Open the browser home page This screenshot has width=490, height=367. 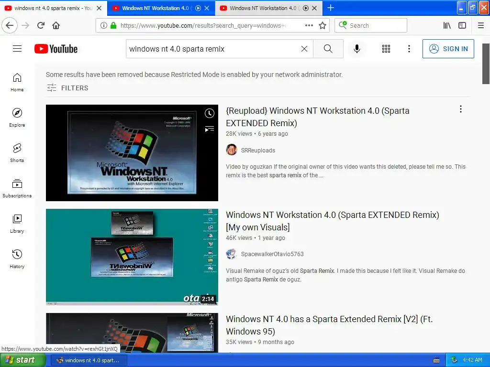(x=56, y=25)
